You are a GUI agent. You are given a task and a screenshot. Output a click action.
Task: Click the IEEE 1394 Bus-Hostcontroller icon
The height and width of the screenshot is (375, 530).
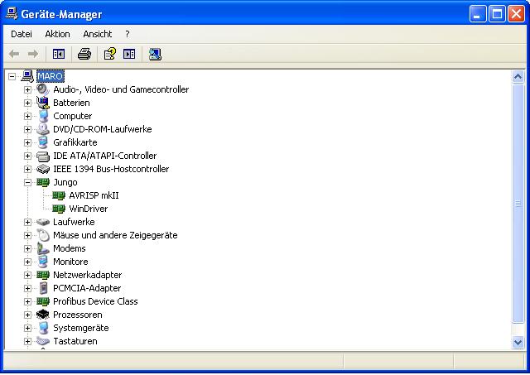tap(43, 169)
